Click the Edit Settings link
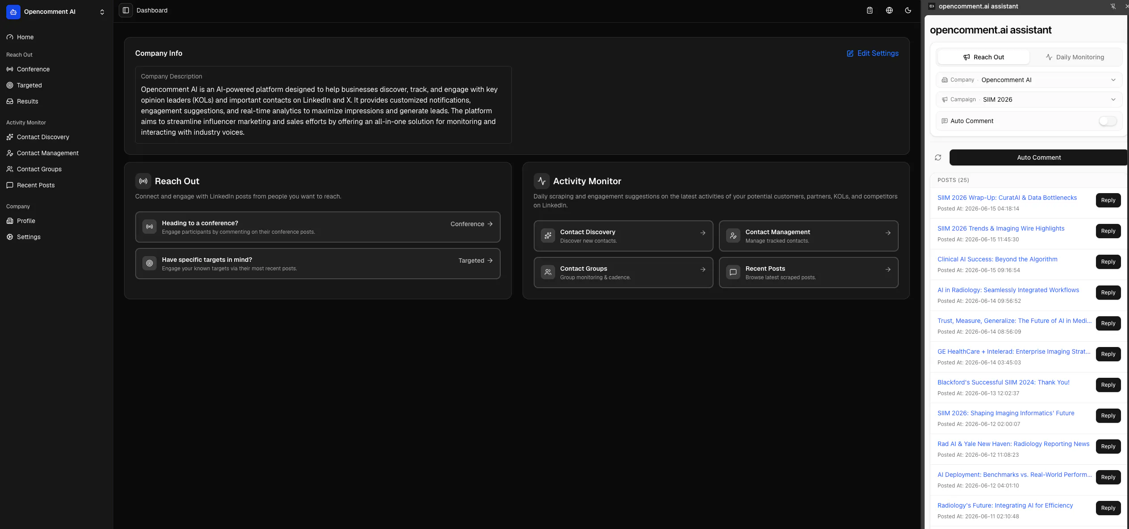Viewport: 1129px width, 529px height. coord(872,54)
